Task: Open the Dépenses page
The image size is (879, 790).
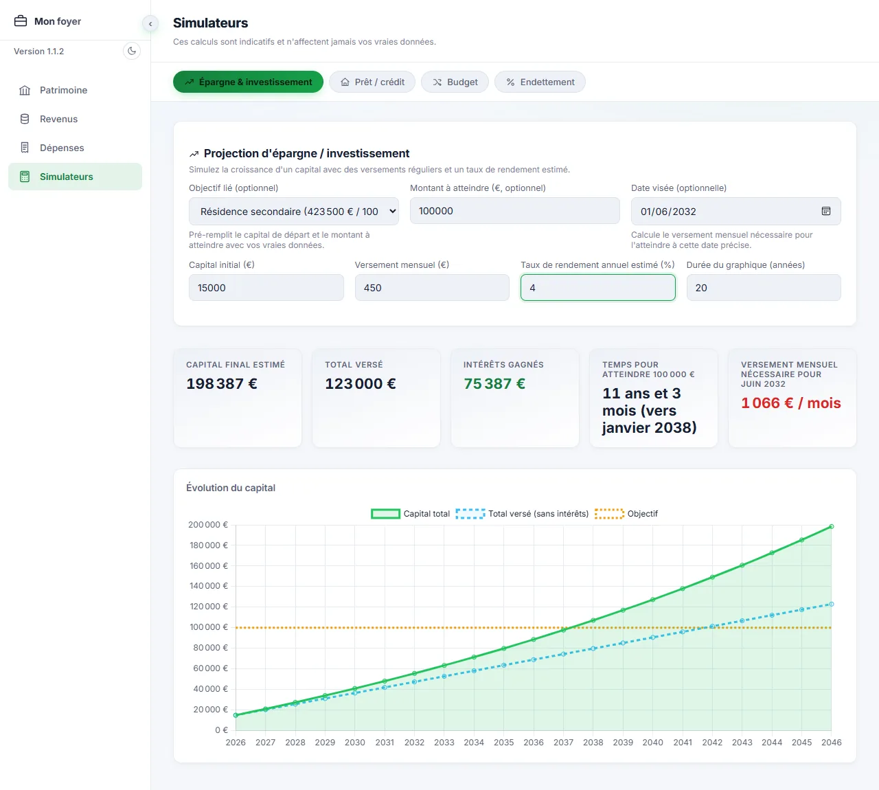Action: 75,148
